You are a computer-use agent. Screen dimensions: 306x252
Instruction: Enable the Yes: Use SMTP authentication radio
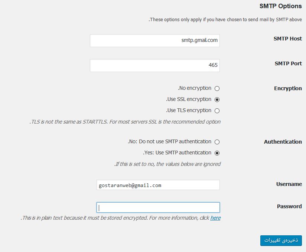[217, 153]
